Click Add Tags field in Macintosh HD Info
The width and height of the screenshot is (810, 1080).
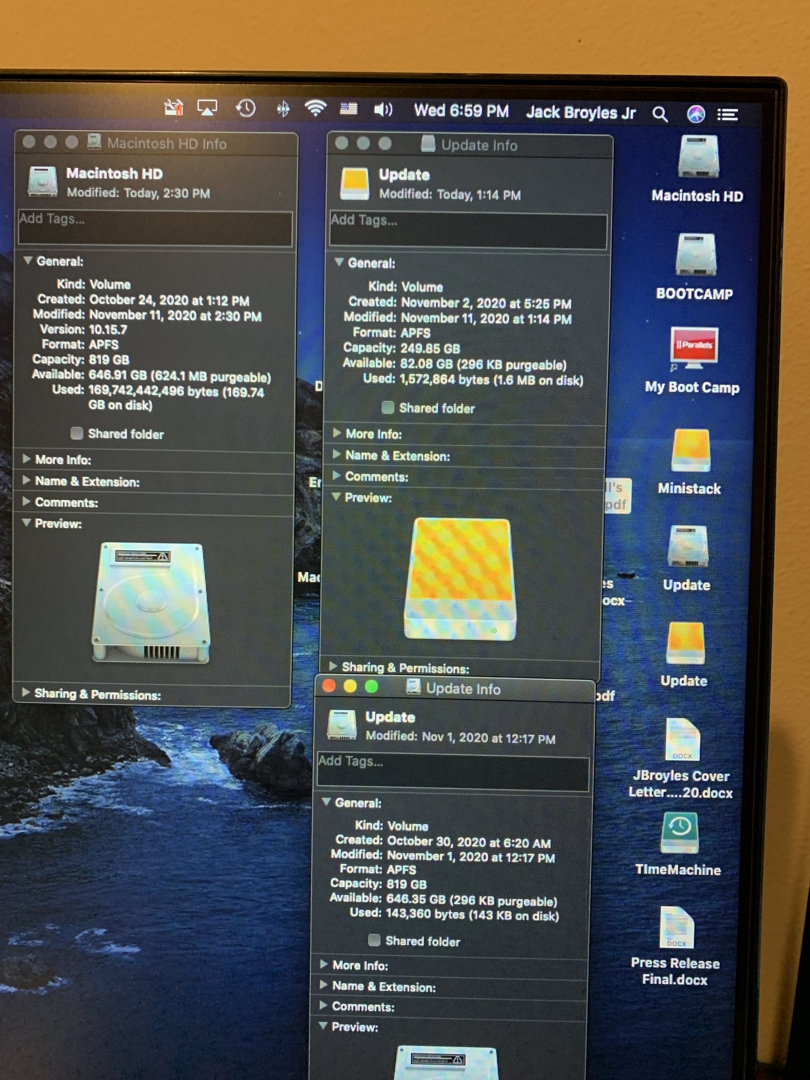(x=156, y=229)
